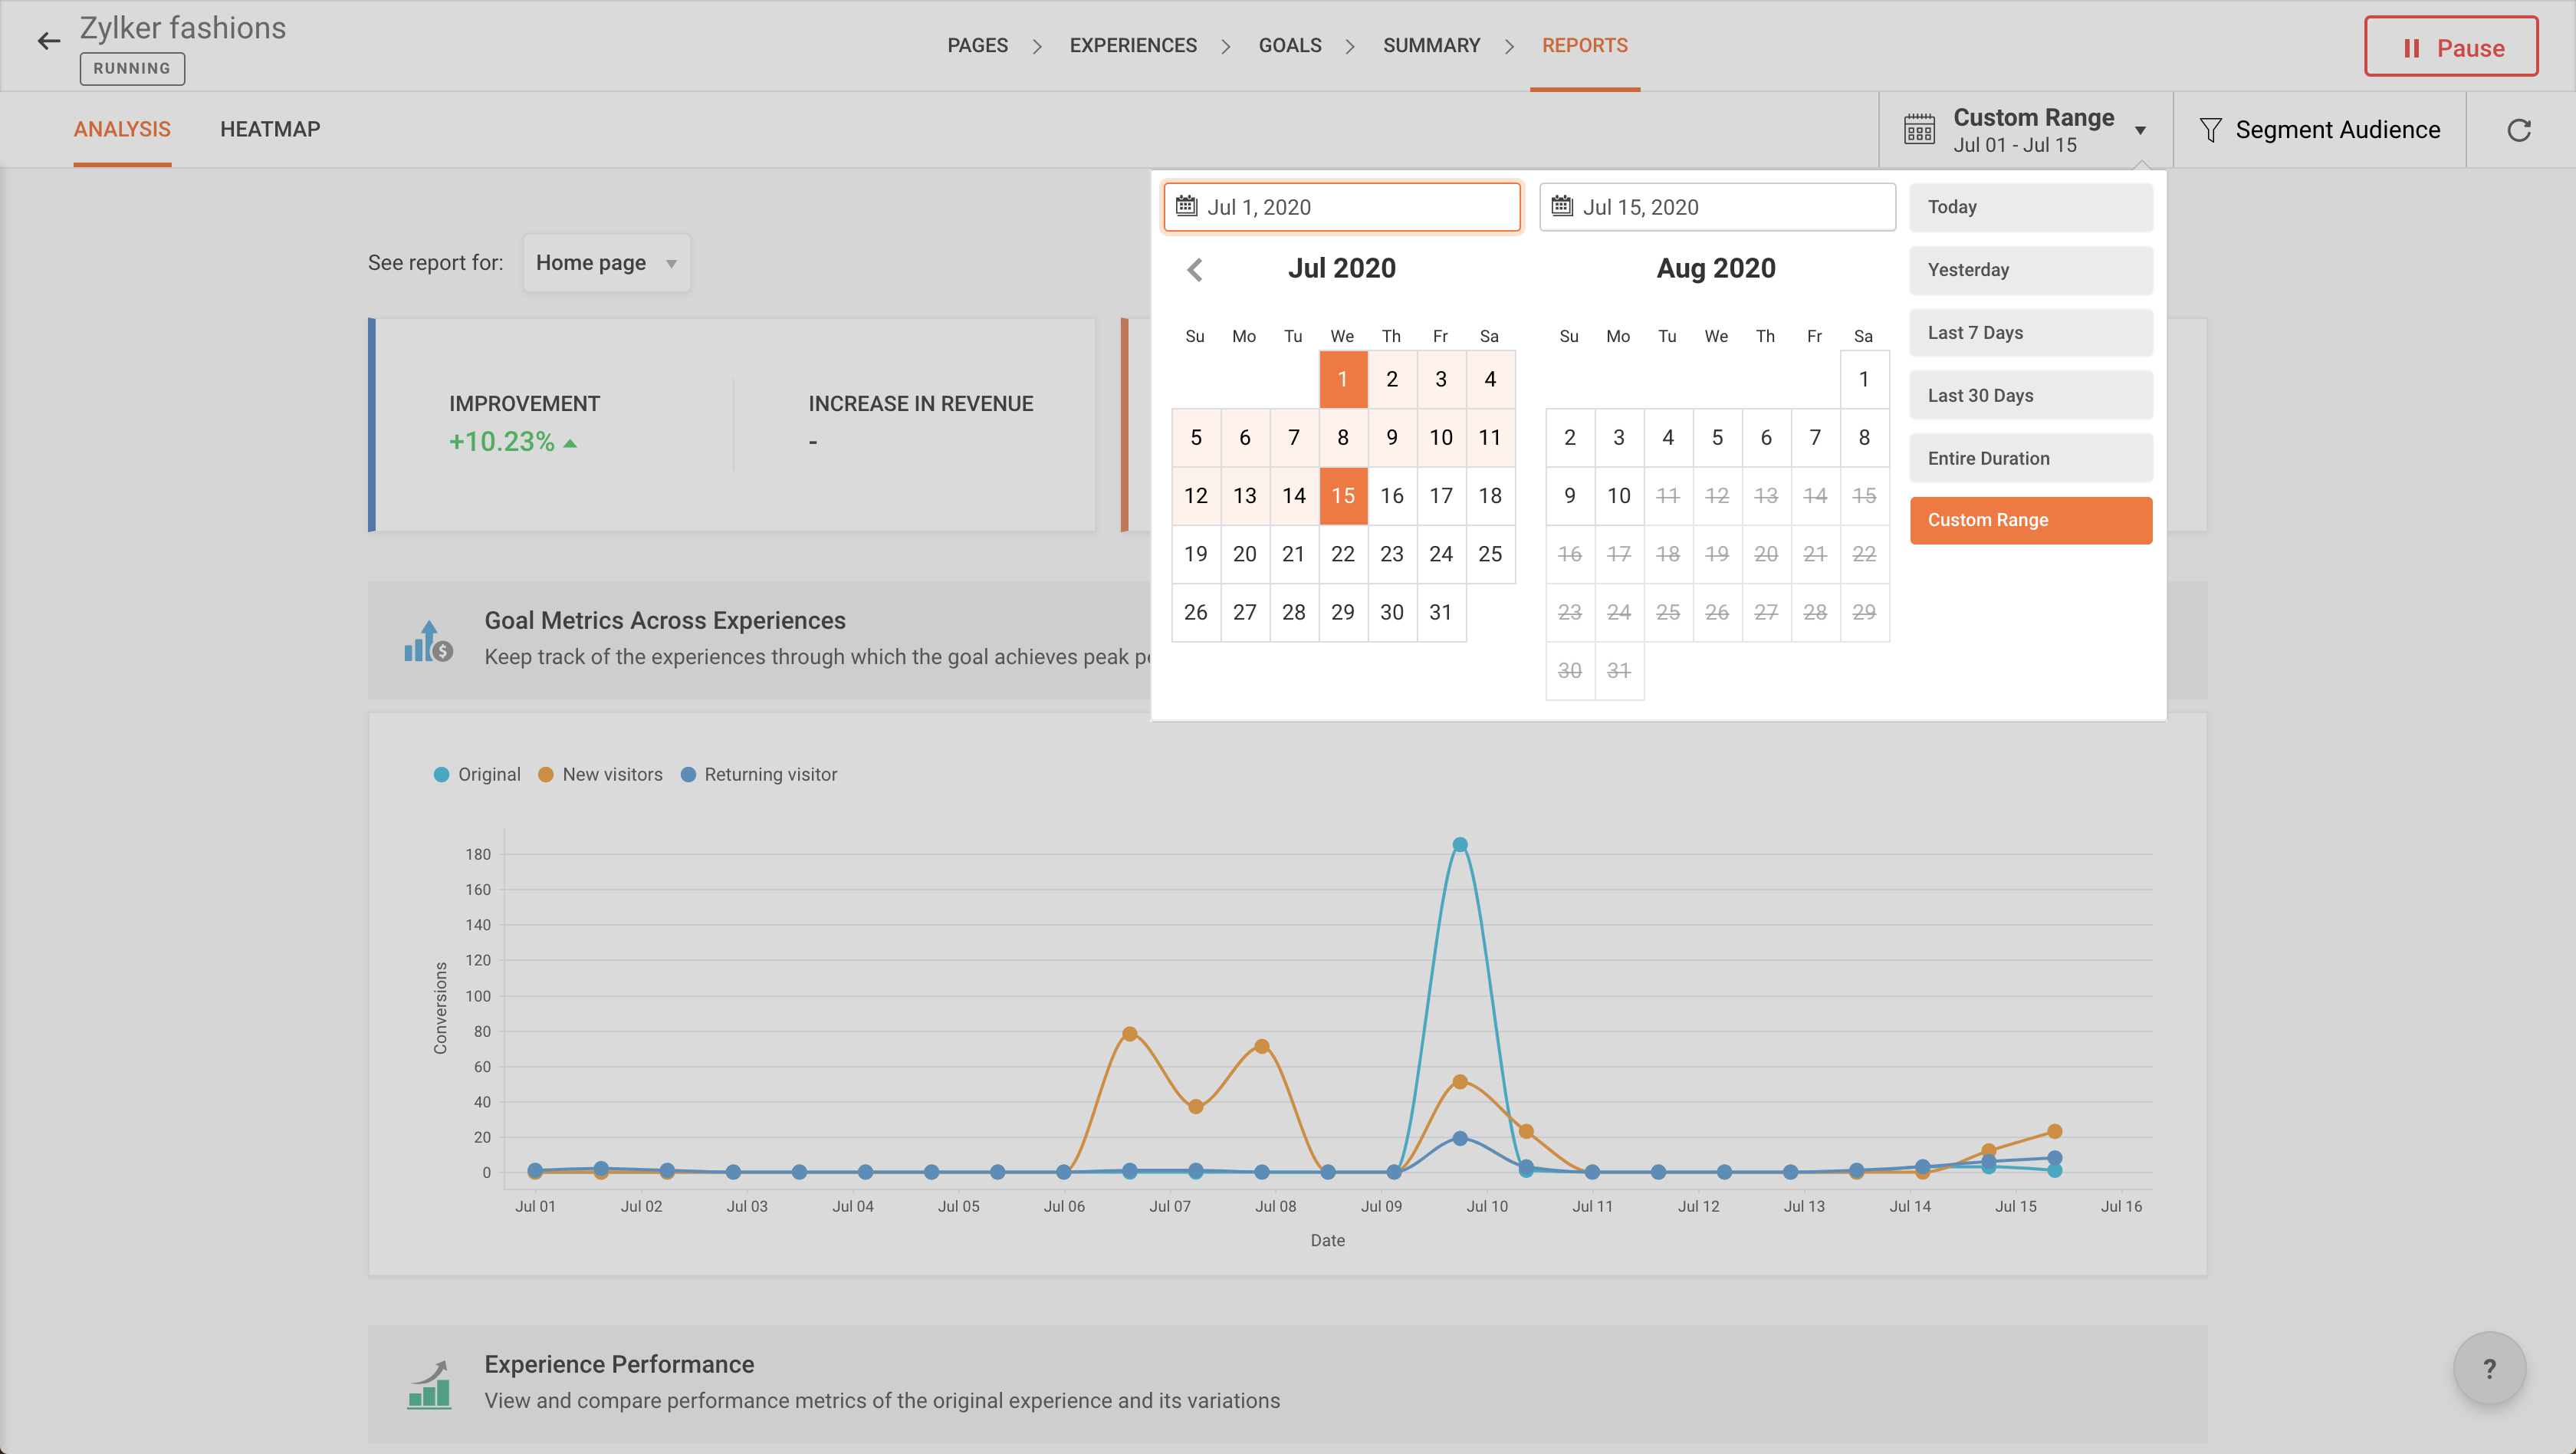Select the Last 30 Days preset
The height and width of the screenshot is (1454, 2576).
2029,395
